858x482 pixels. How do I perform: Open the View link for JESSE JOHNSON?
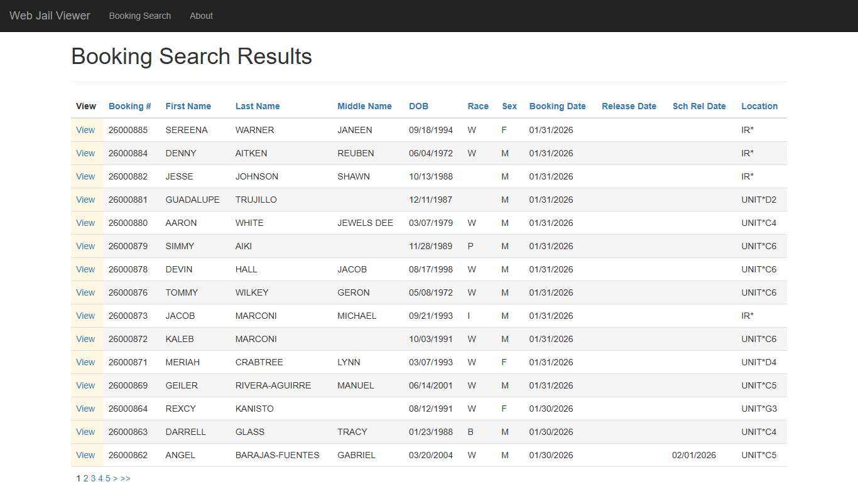tap(85, 176)
